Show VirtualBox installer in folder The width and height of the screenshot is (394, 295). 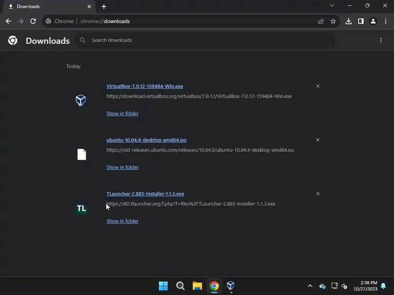click(x=122, y=113)
